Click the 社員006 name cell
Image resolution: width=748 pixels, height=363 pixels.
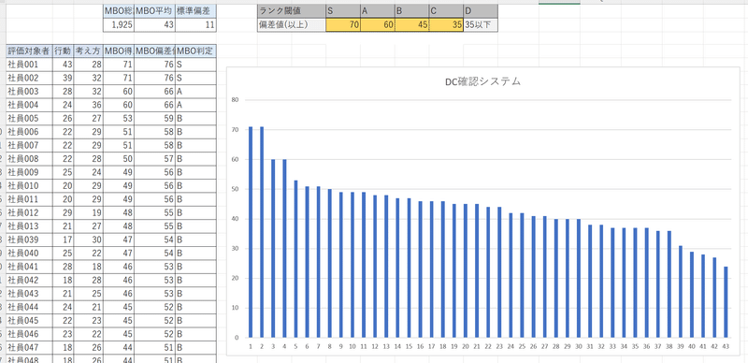pos(29,132)
